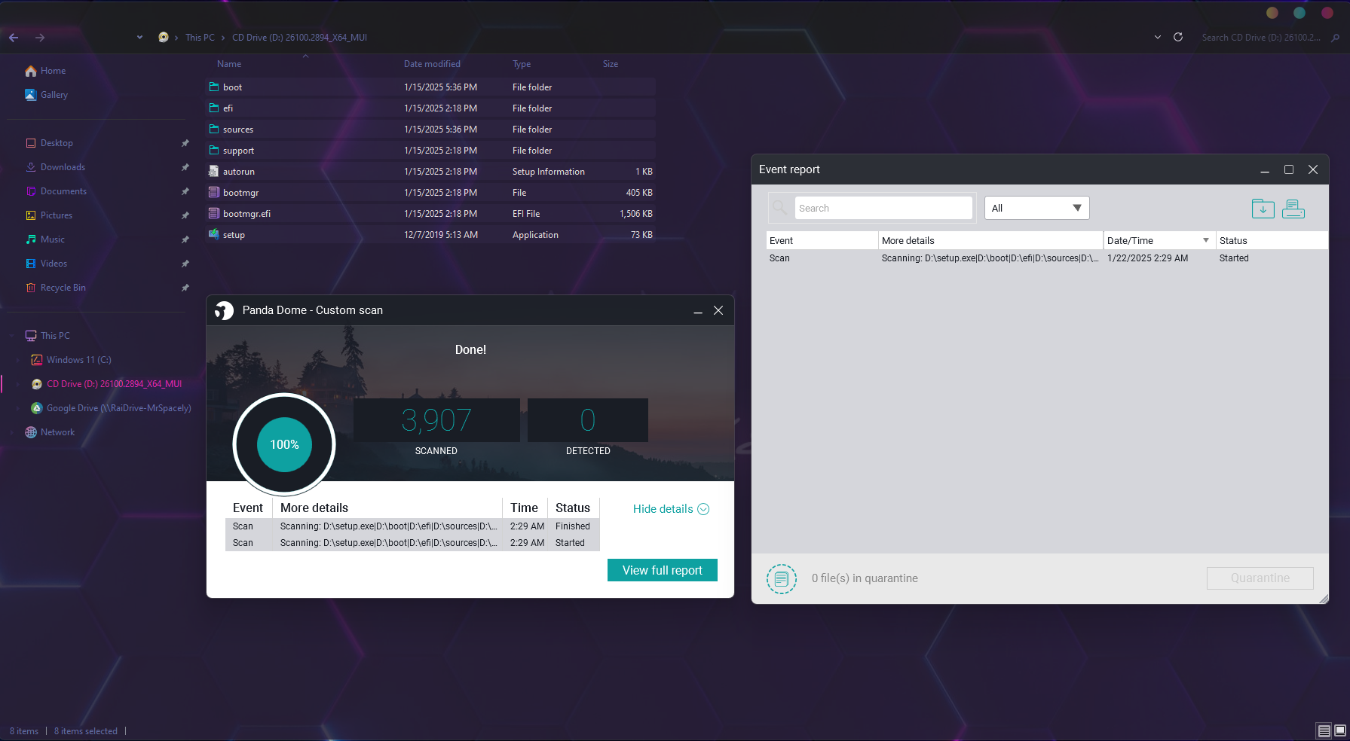
Task: Click the quarantine file icon in Event report
Action: coord(782,578)
